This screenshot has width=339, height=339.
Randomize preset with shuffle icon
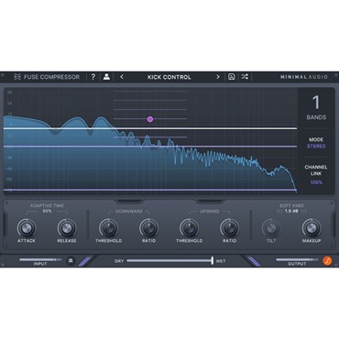[245, 77]
